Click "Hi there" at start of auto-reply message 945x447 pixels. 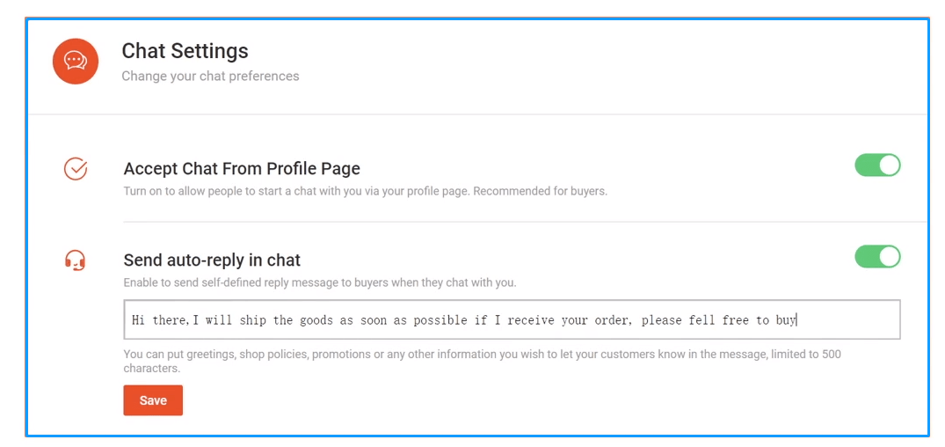click(158, 320)
